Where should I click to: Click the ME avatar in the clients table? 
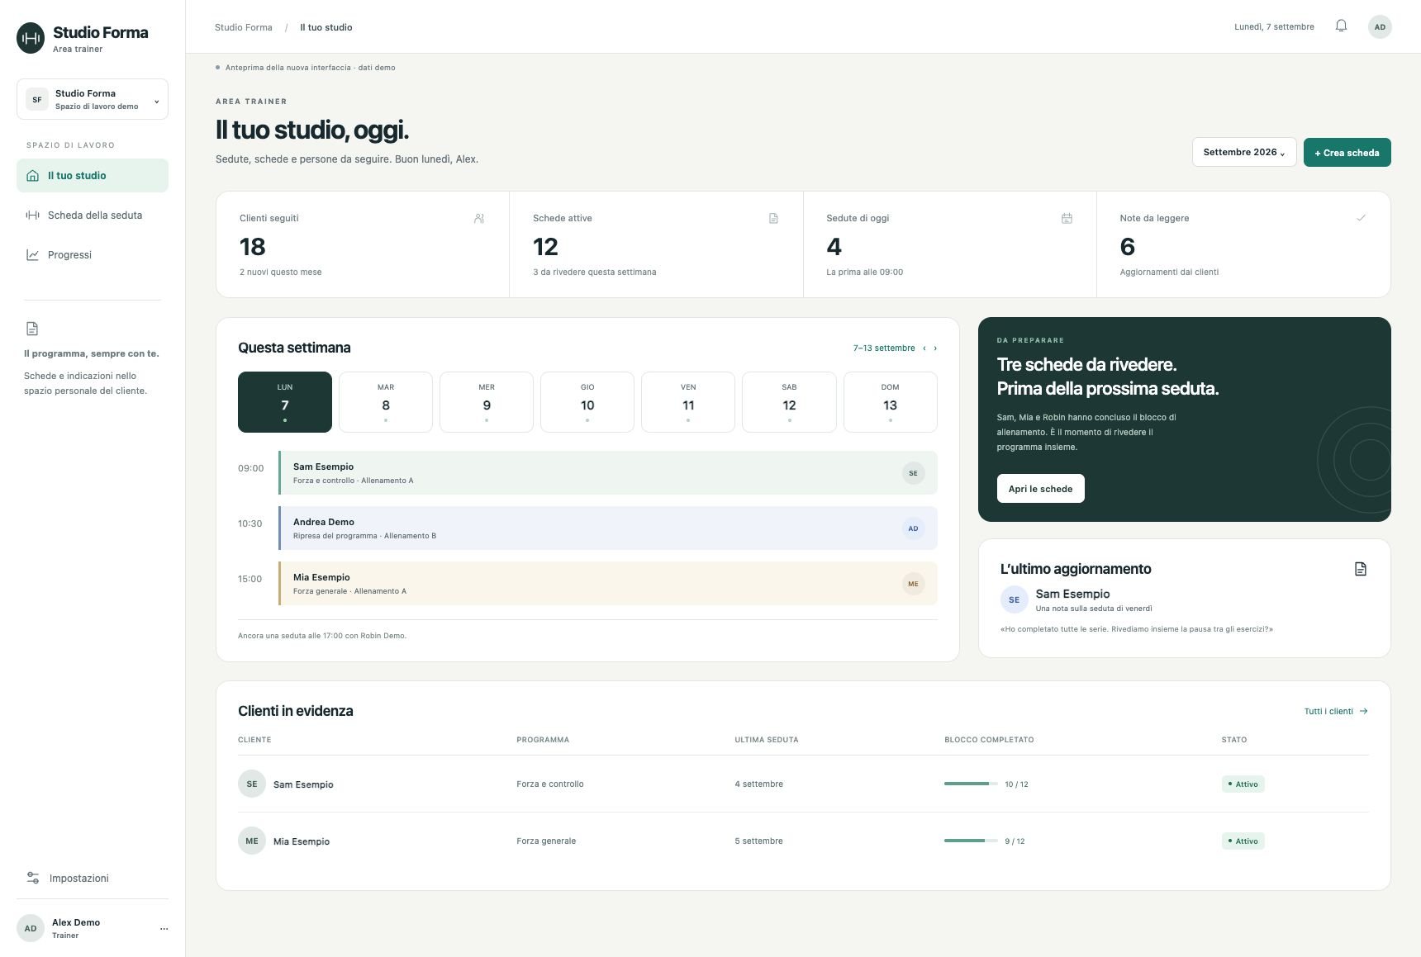click(x=252, y=841)
